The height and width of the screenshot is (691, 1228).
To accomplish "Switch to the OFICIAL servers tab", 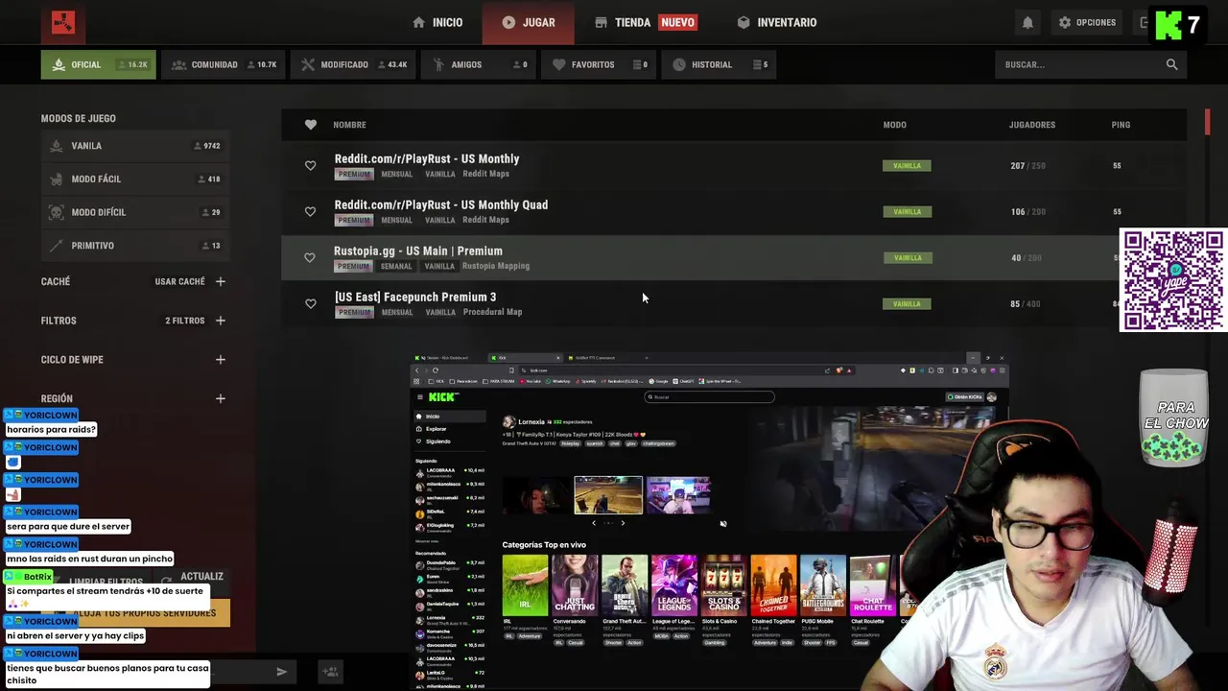I will click(x=98, y=64).
